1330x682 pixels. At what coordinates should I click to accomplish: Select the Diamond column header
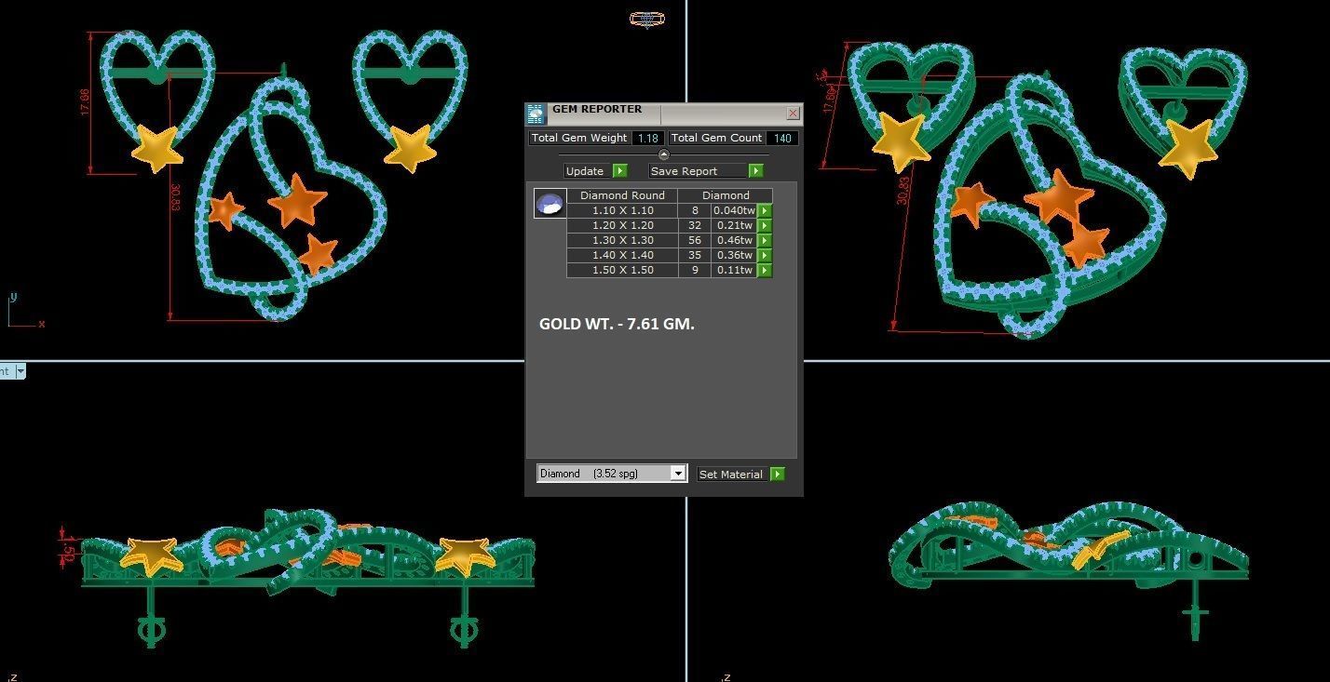(726, 195)
